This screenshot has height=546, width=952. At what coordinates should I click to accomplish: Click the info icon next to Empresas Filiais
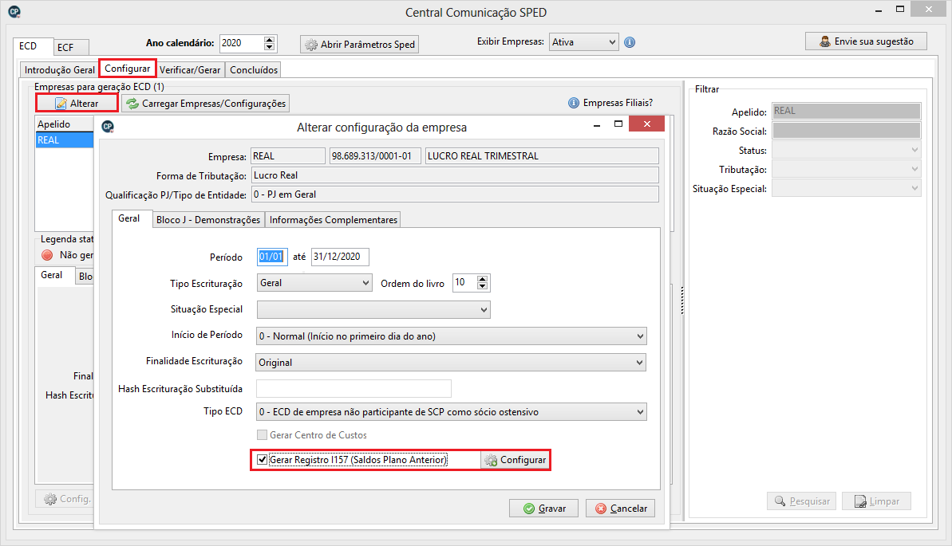tap(573, 103)
